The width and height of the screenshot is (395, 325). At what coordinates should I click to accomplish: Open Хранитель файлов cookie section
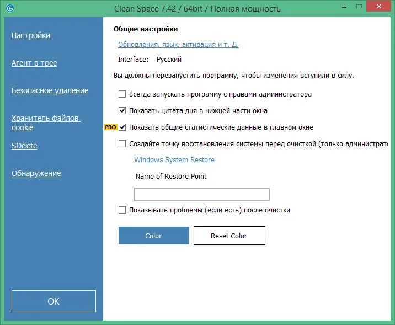[46, 122]
